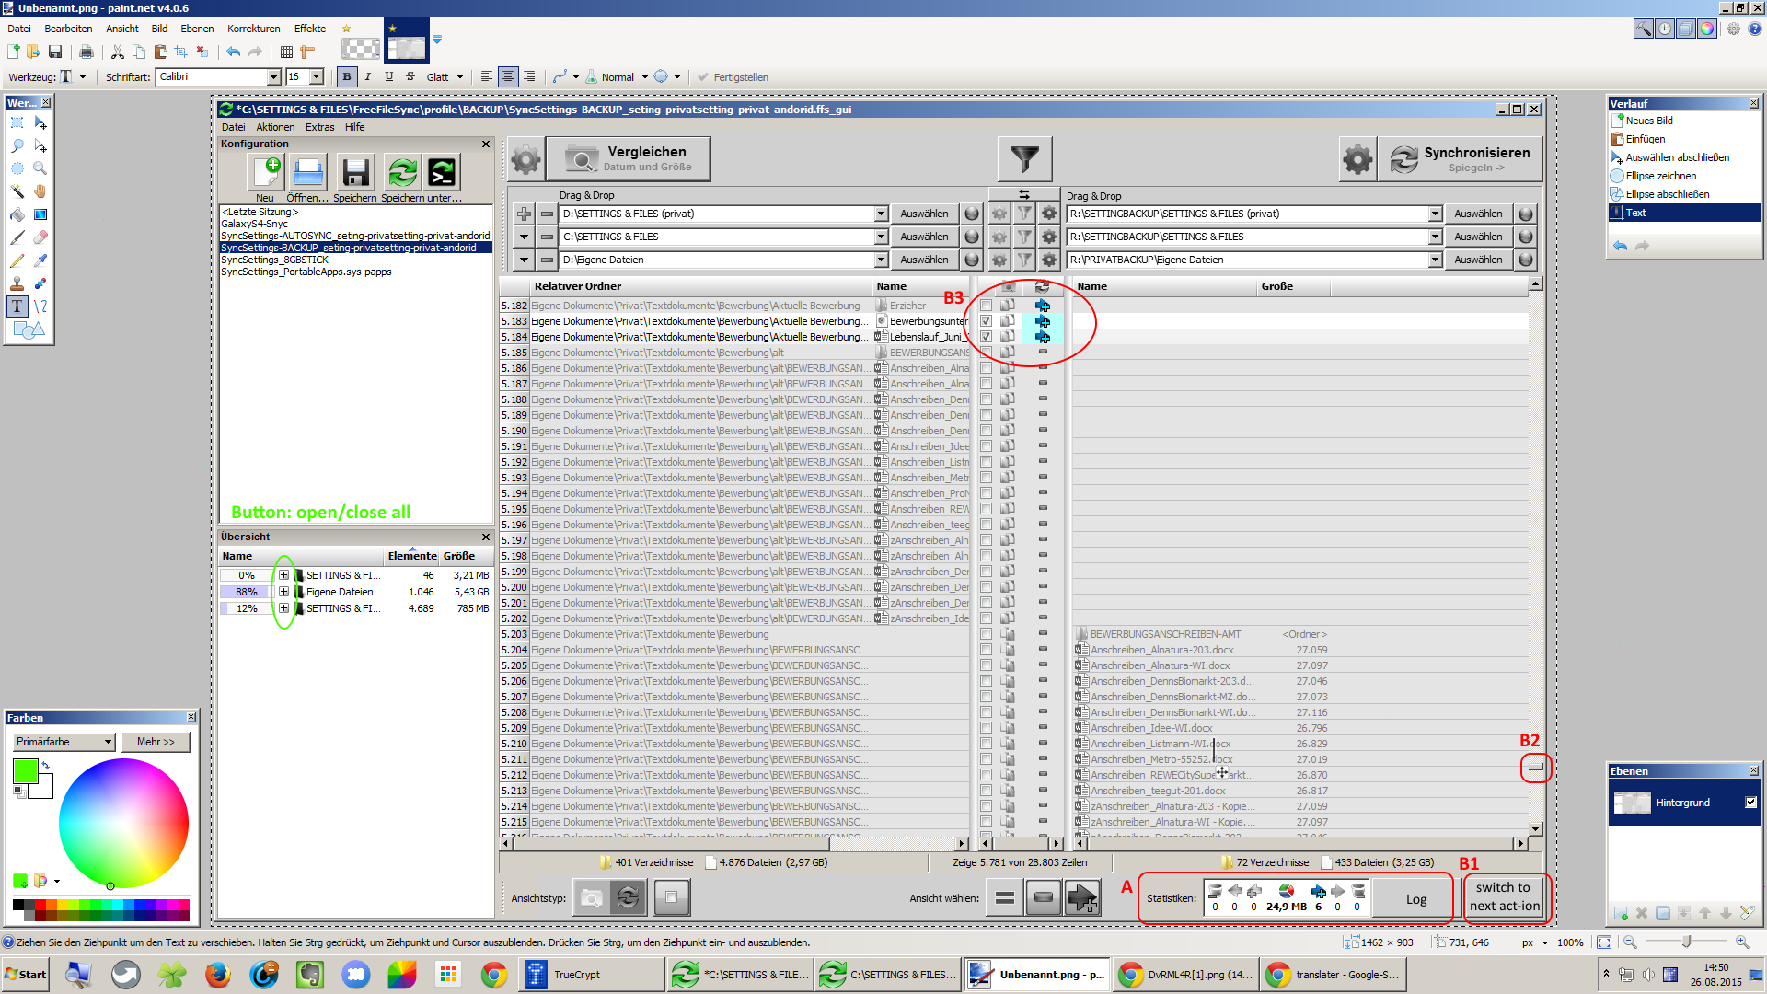Click the Undo arrow in the toolbar

pyautogui.click(x=234, y=52)
